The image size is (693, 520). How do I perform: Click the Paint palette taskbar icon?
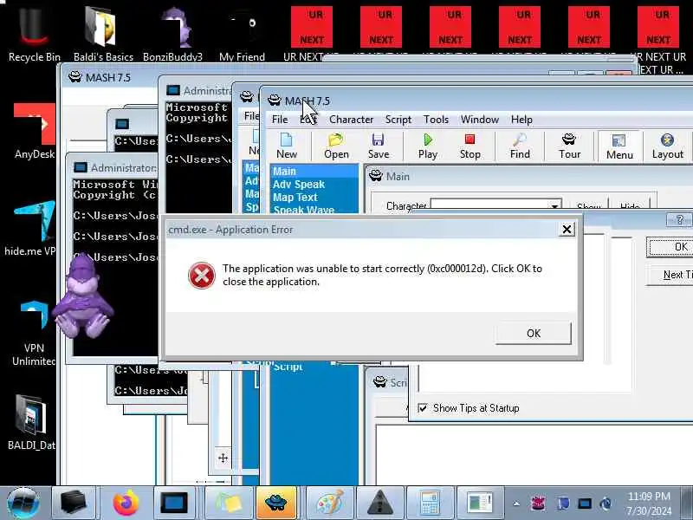pos(330,504)
